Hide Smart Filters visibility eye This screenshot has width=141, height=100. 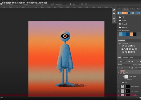tap(123, 77)
